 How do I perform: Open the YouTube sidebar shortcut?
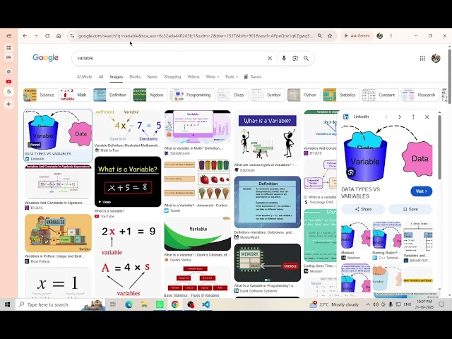[x=8, y=82]
